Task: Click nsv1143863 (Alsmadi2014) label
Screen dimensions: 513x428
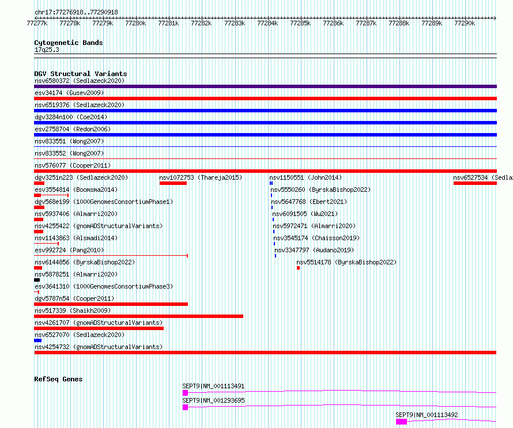Action: click(76, 238)
